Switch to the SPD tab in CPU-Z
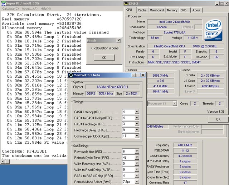 tap(184, 10)
